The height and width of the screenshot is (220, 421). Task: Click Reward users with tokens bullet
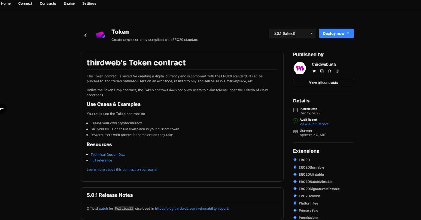[132, 135]
